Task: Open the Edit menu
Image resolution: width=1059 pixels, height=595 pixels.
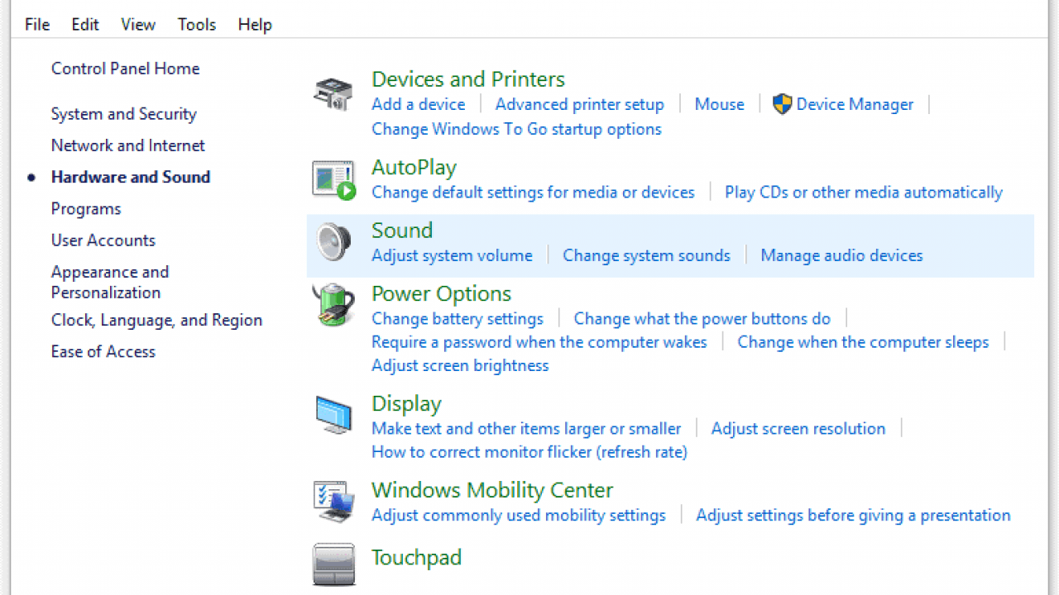Action: 85,25
